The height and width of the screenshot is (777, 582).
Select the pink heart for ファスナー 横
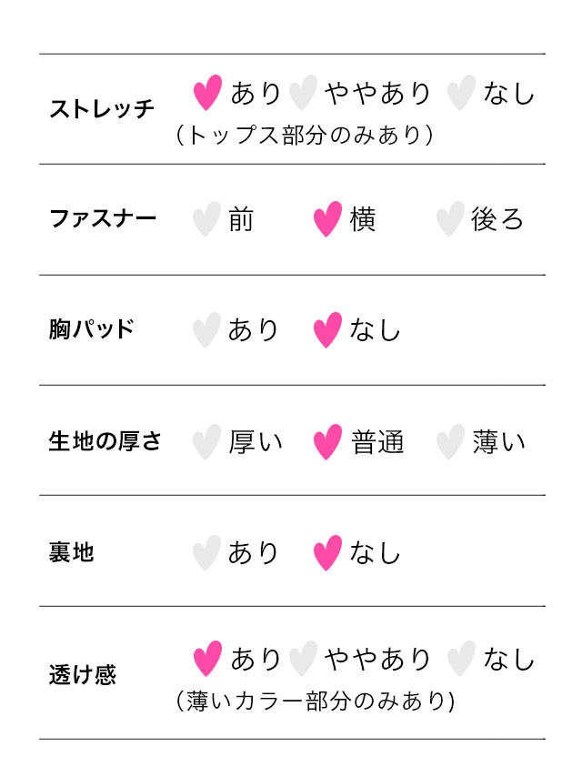coord(328,219)
